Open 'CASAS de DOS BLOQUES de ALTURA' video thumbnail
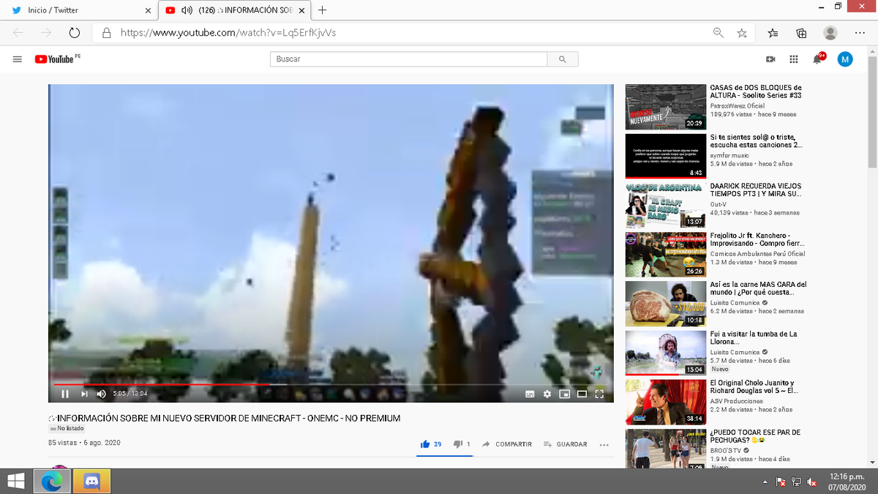The image size is (878, 494). (x=665, y=107)
